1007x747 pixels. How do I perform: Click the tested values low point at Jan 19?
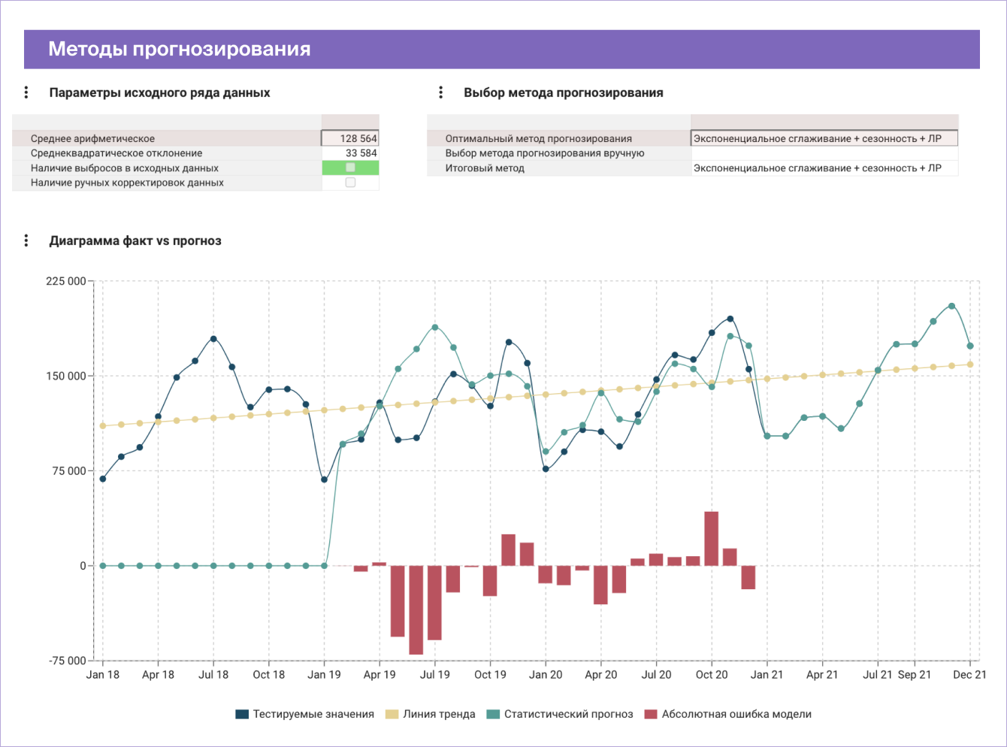click(x=324, y=479)
